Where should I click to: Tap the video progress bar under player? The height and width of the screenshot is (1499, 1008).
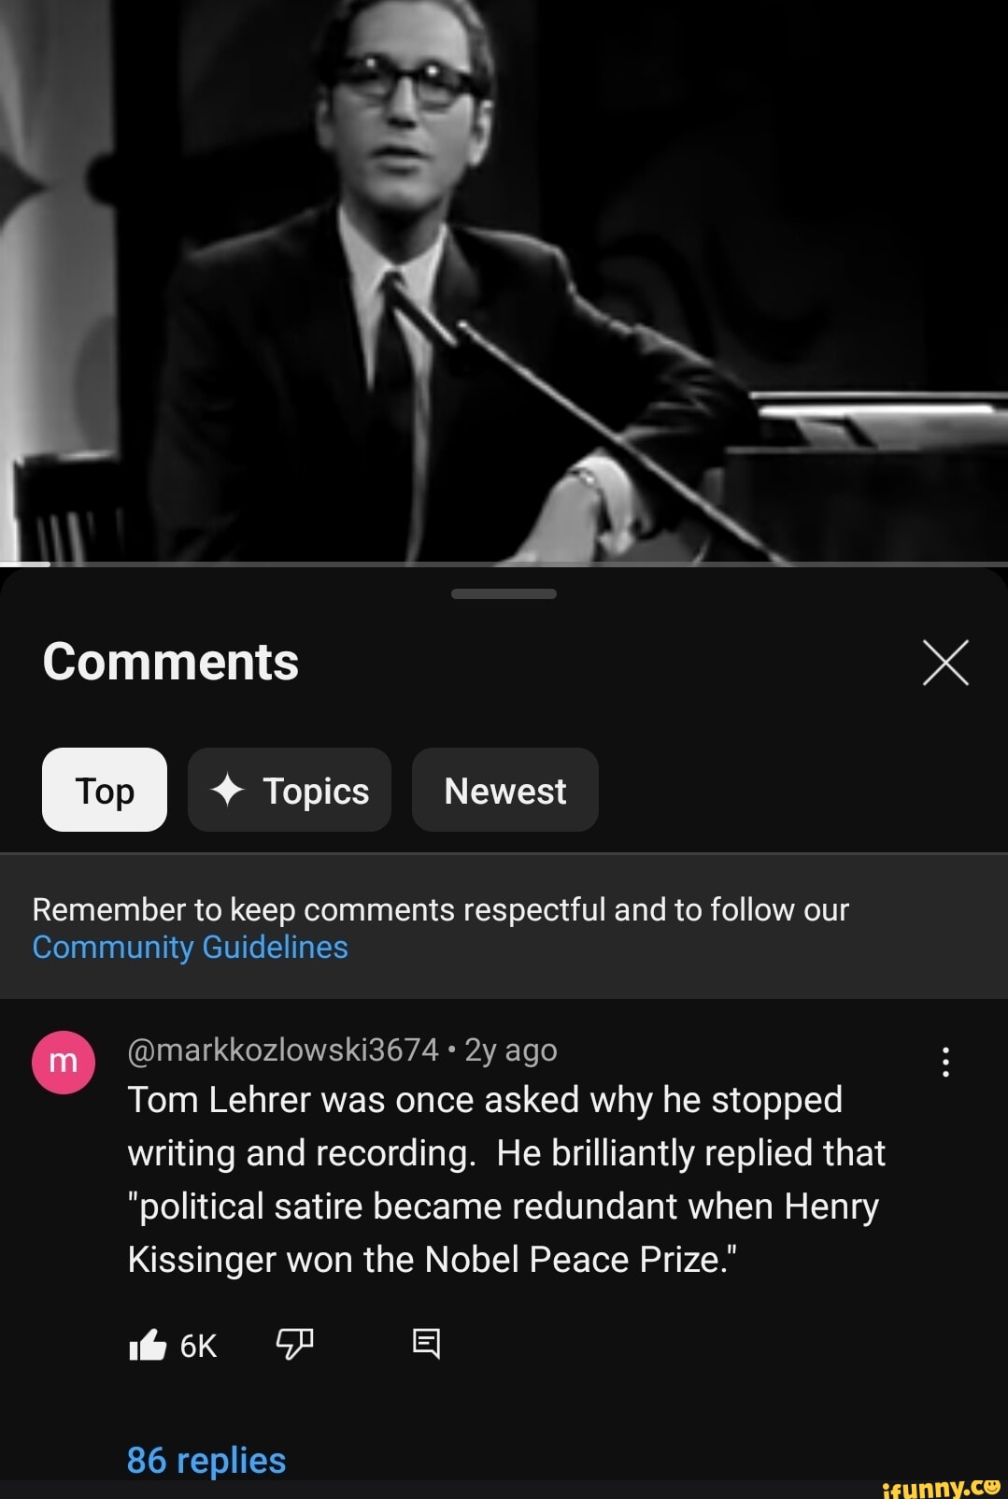pyautogui.click(x=504, y=564)
